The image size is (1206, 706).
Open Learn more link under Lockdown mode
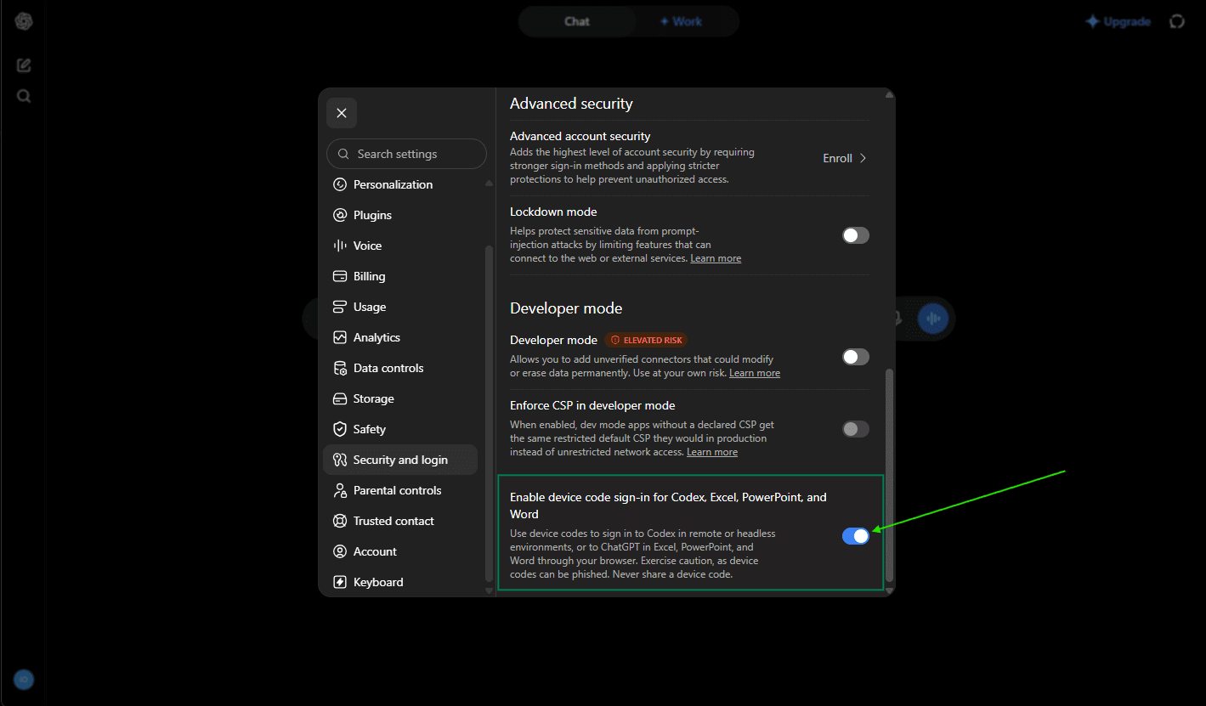coord(716,258)
